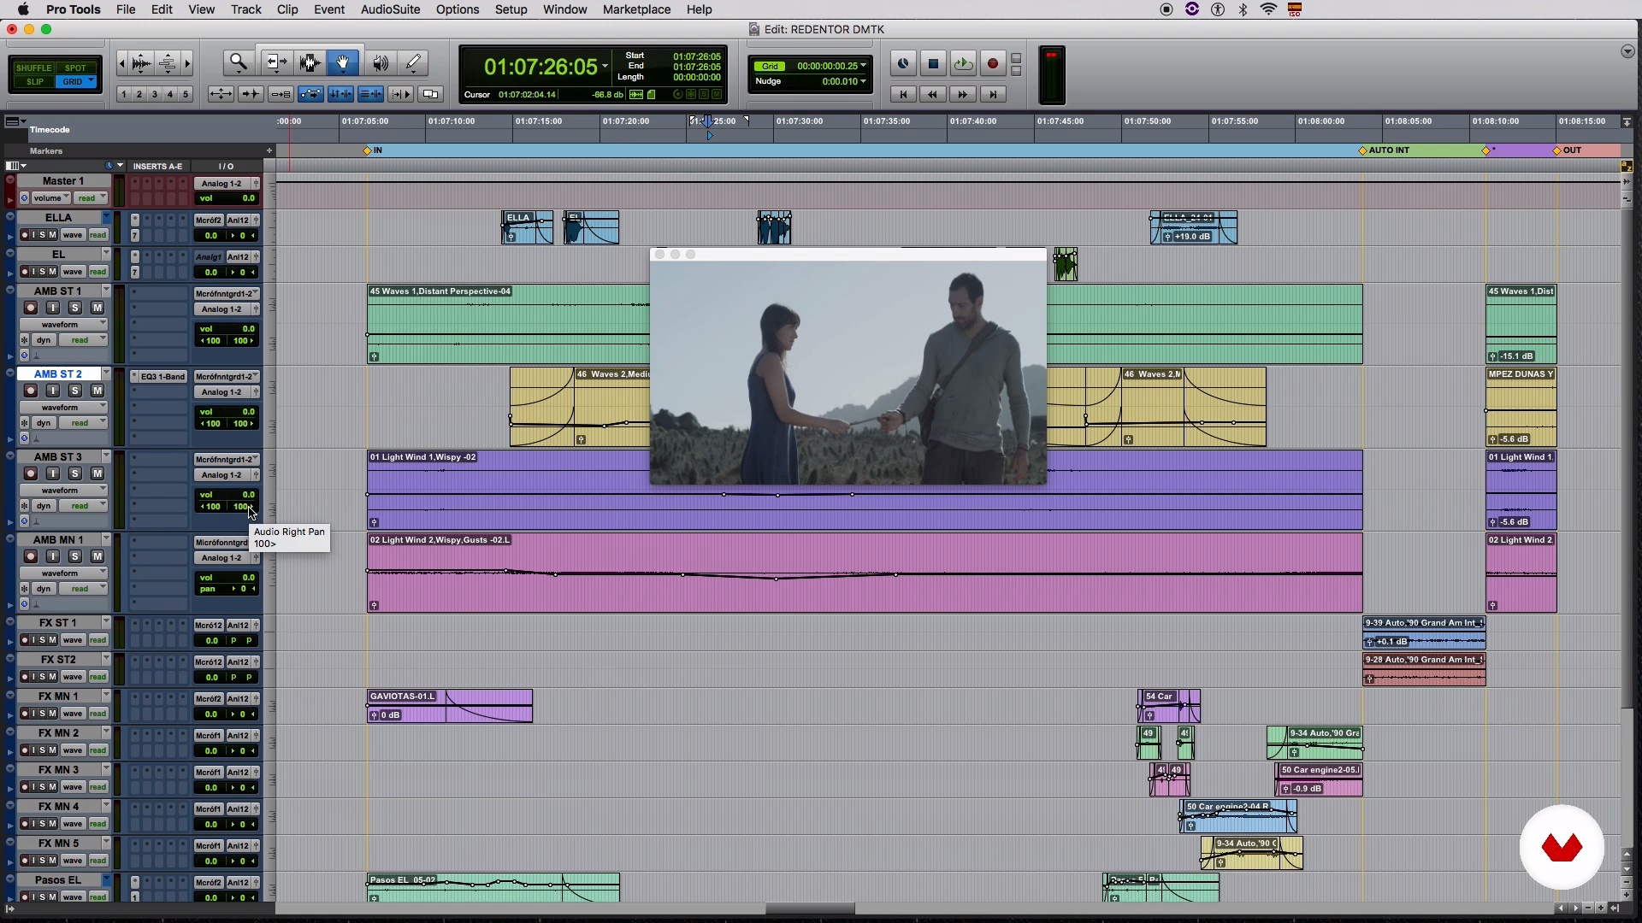The width and height of the screenshot is (1642, 923).
Task: Open Edit window view selector dropdown
Action: tap(16, 166)
